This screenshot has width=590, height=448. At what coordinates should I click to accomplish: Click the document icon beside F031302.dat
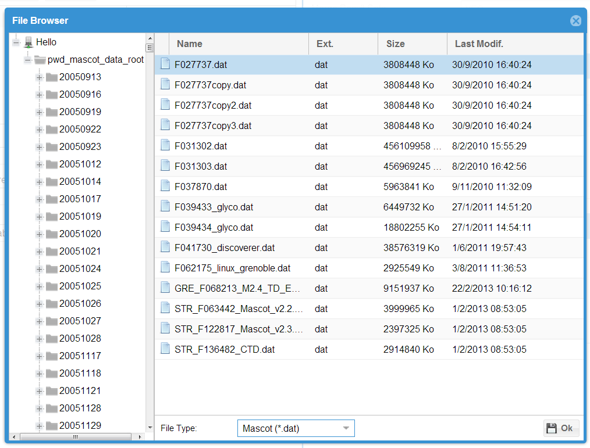pos(165,146)
